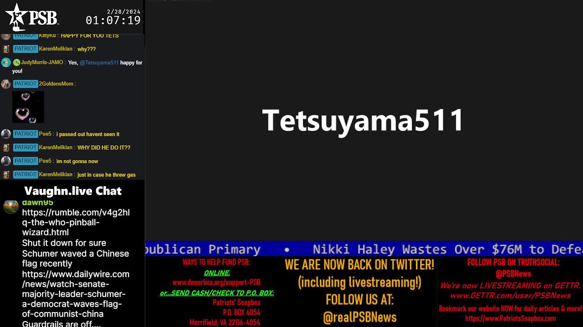
Task: Click KarenMelikian's avatar beside 'why???'
Action: coord(6,49)
